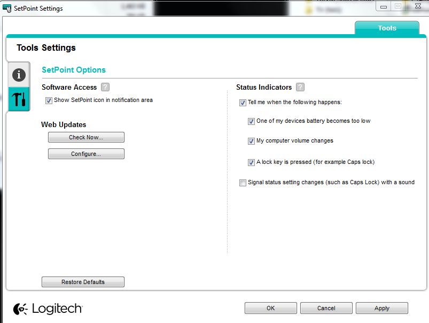
Task: Switch to the Tools tab
Action: (x=387, y=28)
